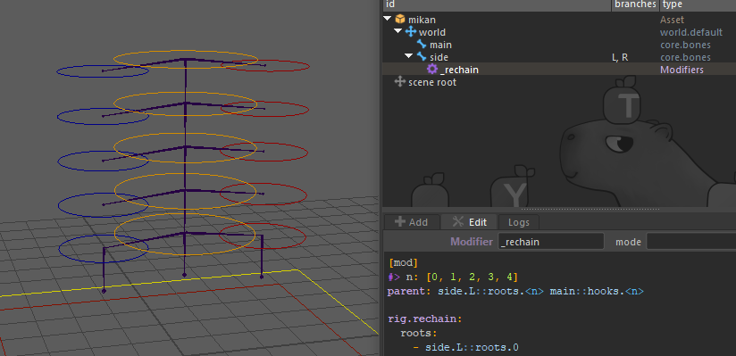
Task: Focus the Modifier name field _rechain
Action: [x=551, y=242]
